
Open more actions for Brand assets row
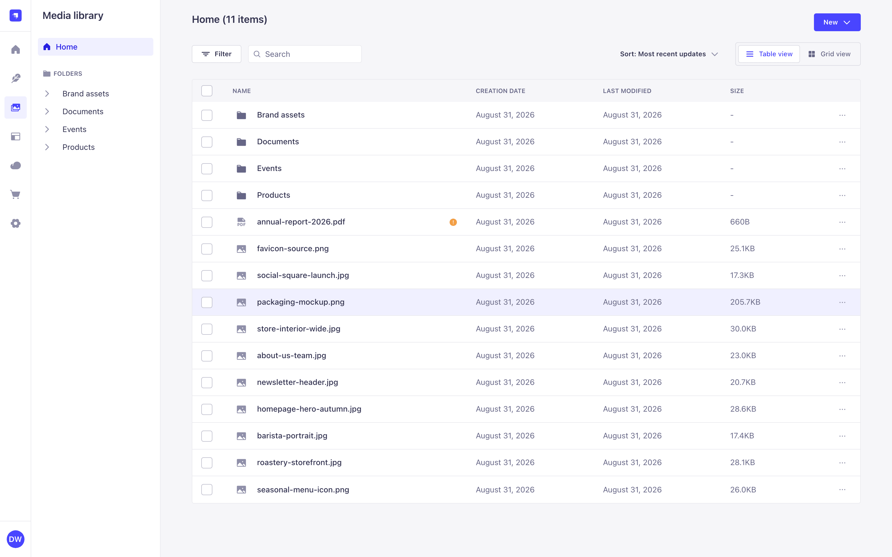click(842, 115)
